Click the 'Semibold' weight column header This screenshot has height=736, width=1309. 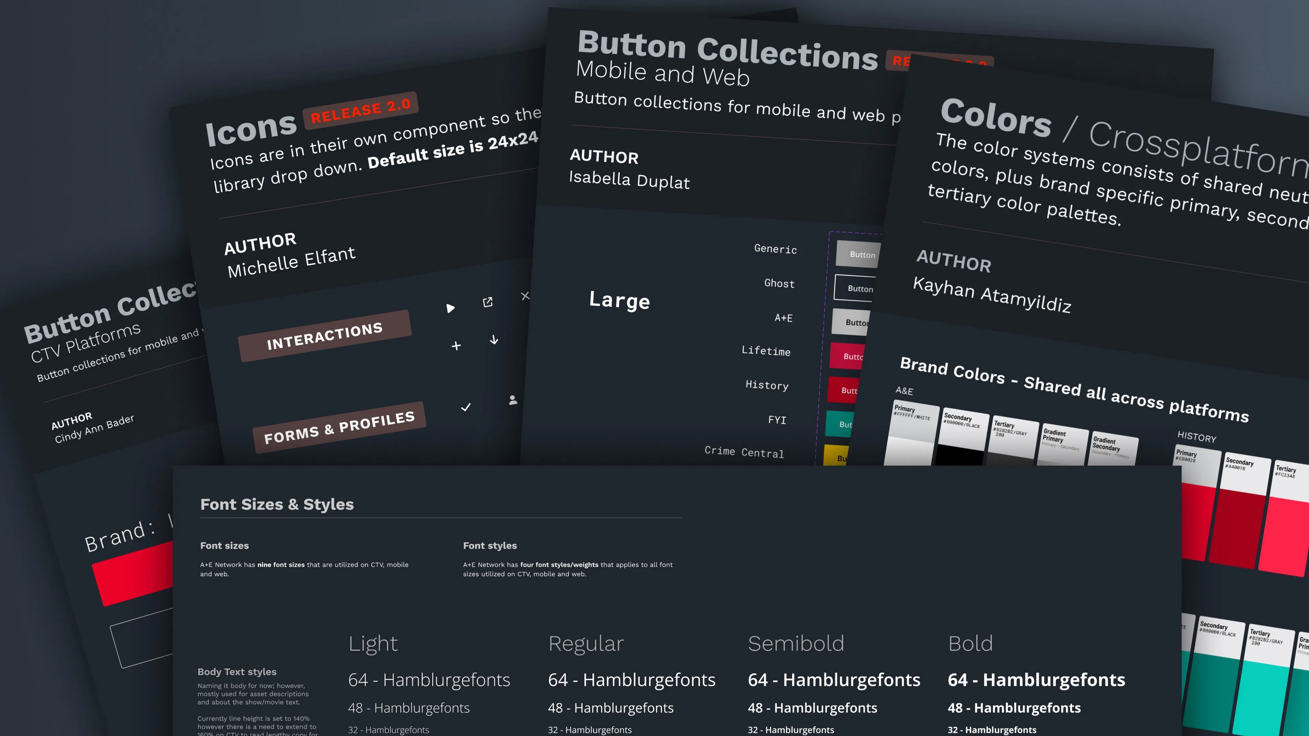click(x=796, y=644)
